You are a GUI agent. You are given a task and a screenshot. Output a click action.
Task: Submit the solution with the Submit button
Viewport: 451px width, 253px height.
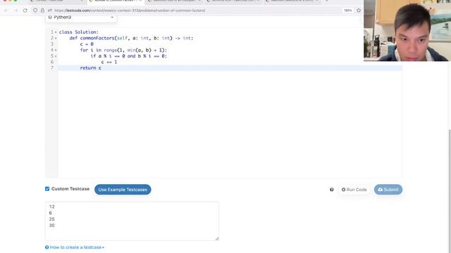(x=388, y=190)
